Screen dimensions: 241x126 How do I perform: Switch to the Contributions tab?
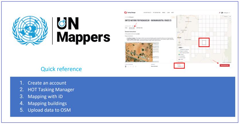tap(139, 28)
